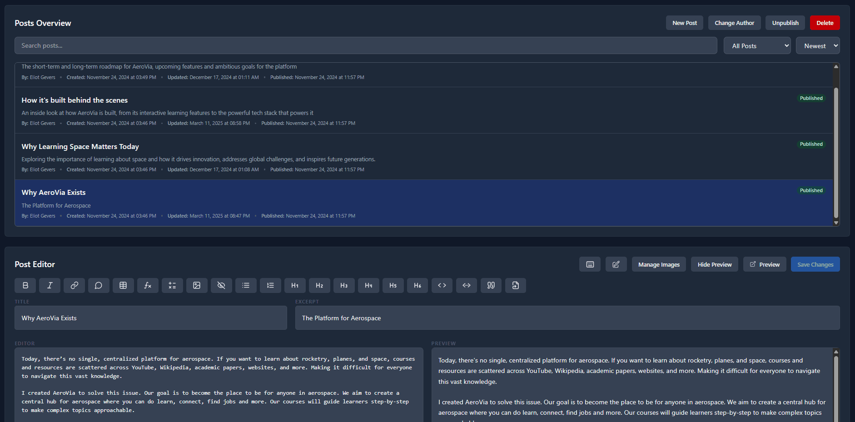Click the crossed-out eye spoiler icon
The height and width of the screenshot is (422, 855).
point(221,285)
